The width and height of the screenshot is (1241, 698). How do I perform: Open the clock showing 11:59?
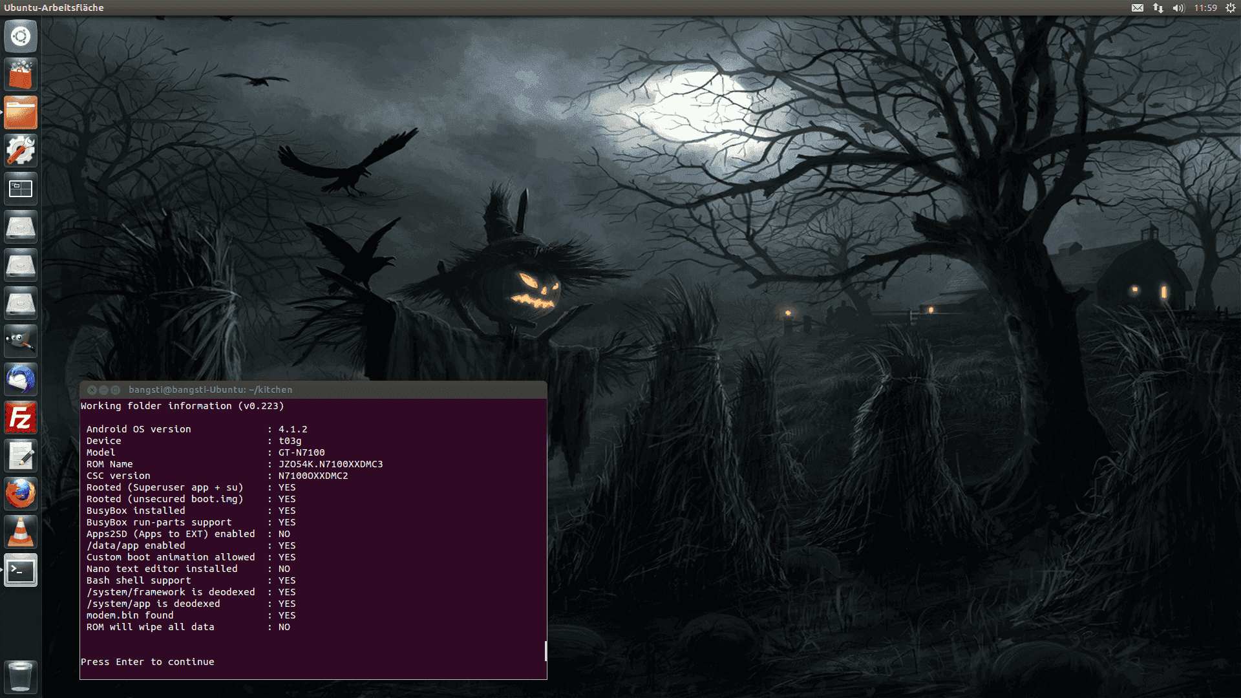[x=1205, y=8]
